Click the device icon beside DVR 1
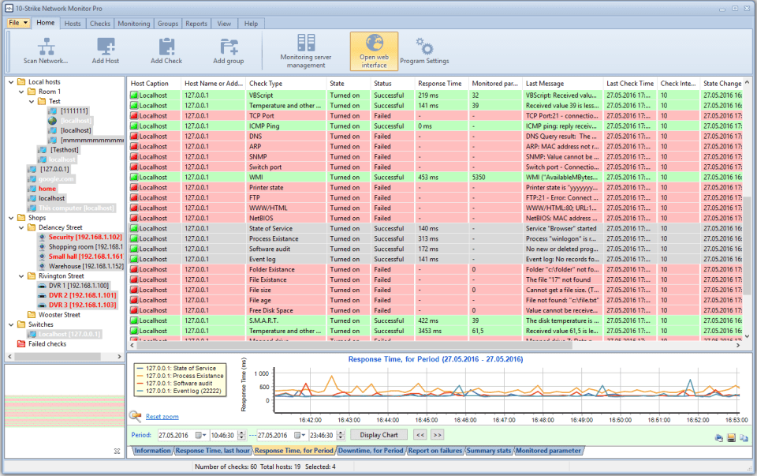757x476 pixels. [42, 286]
